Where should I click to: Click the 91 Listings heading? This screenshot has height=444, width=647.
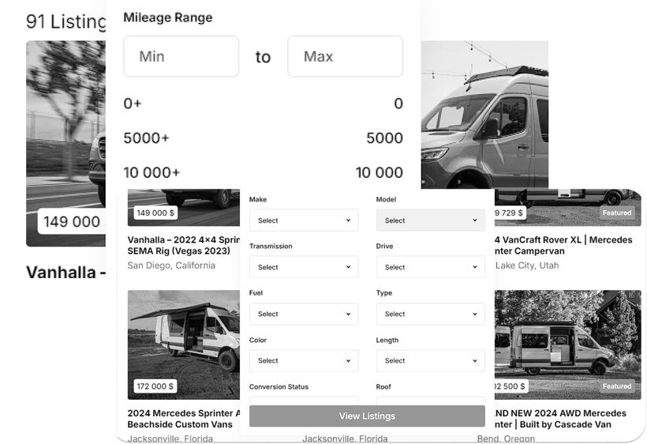65,22
